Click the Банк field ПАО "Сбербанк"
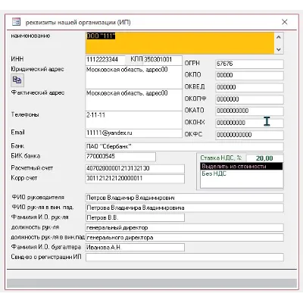This screenshot has width=303, height=303. tap(185, 147)
